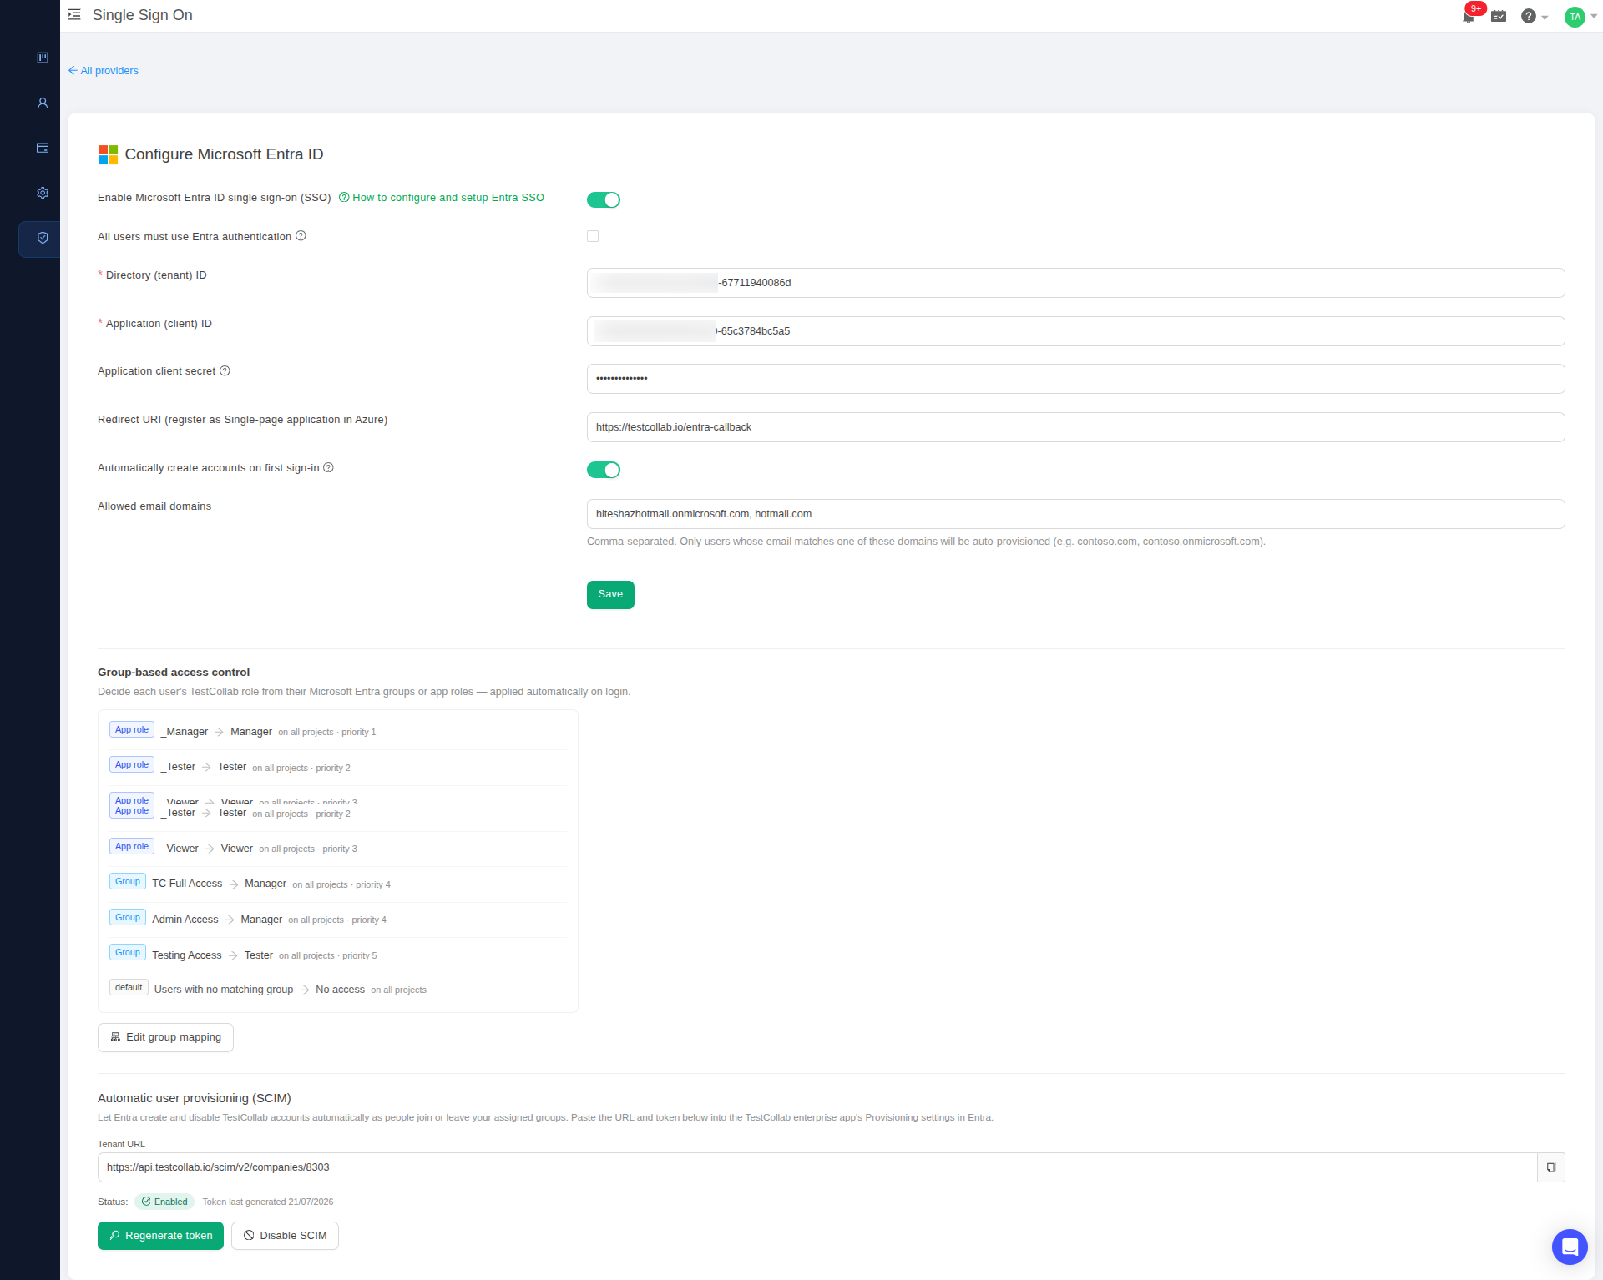Copy the Tenant URL with copy icon
The height and width of the screenshot is (1280, 1603).
pyautogui.click(x=1551, y=1167)
